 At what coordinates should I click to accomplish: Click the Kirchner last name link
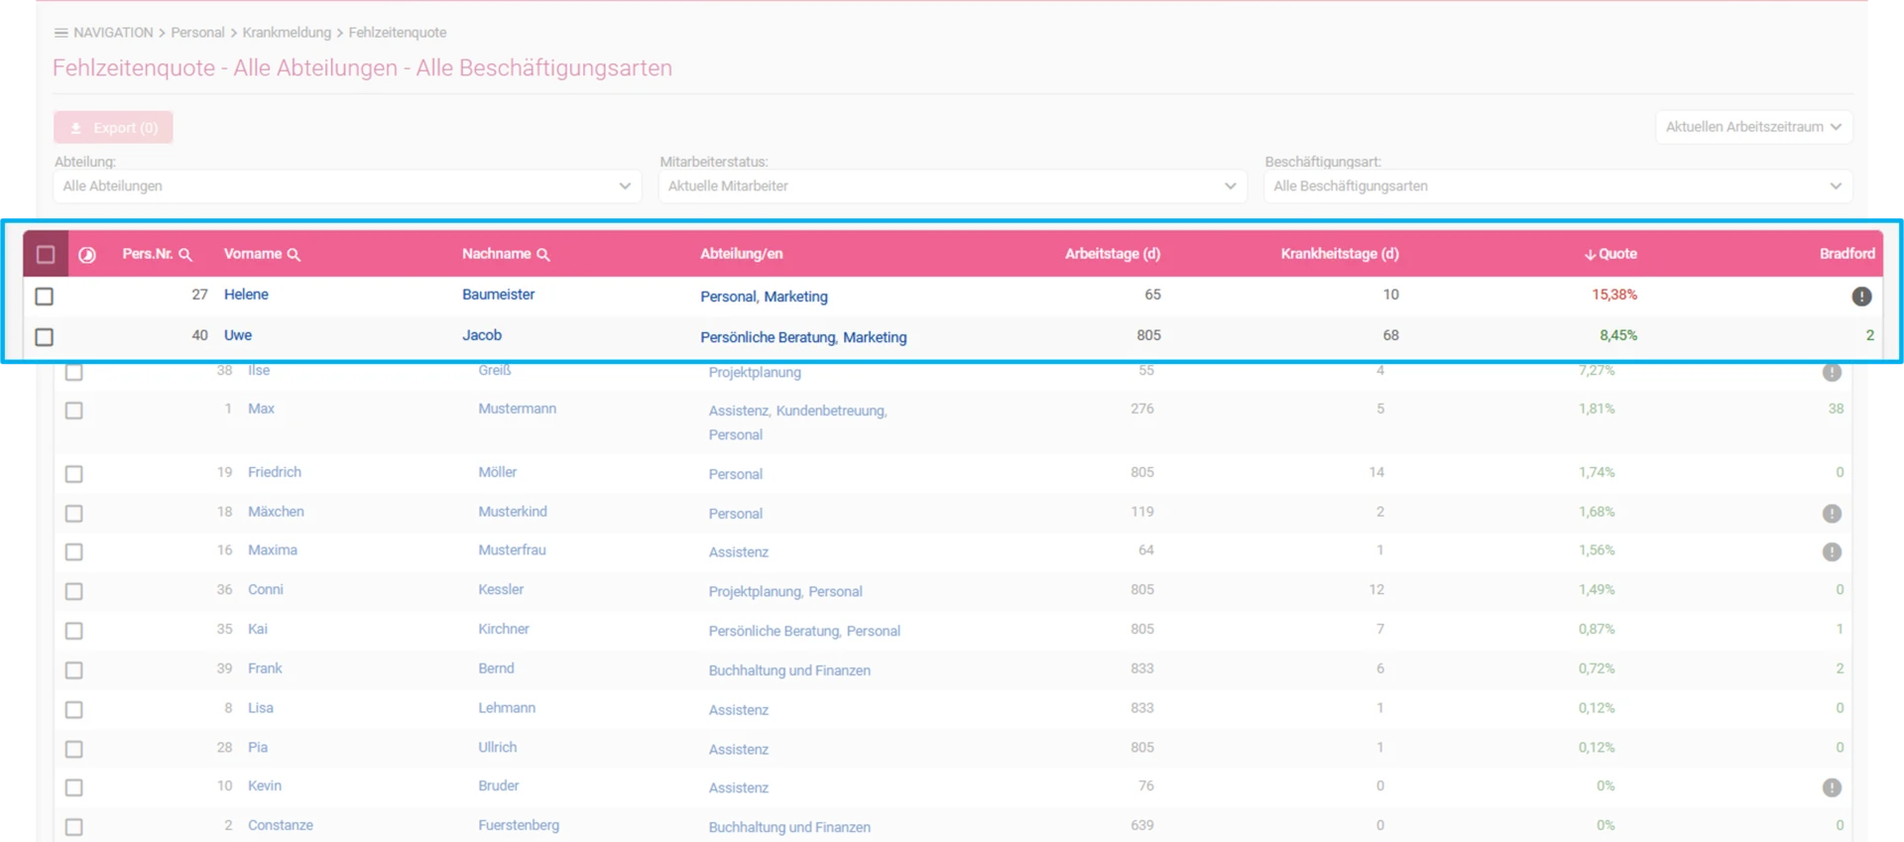pyautogui.click(x=504, y=629)
